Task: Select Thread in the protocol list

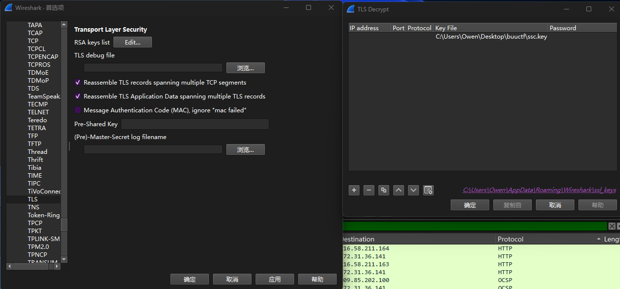Action: point(33,152)
